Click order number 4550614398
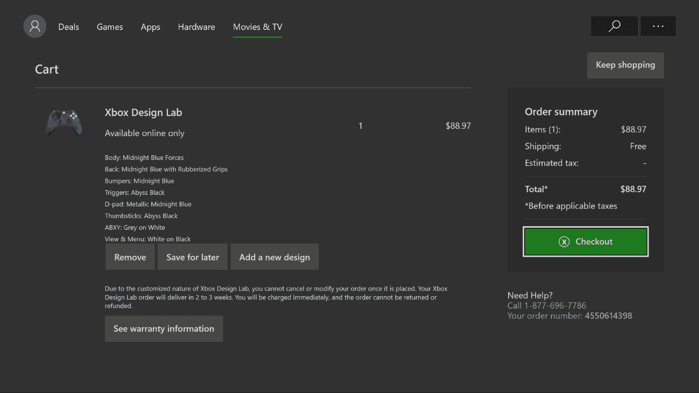699x393 pixels. 609,316
